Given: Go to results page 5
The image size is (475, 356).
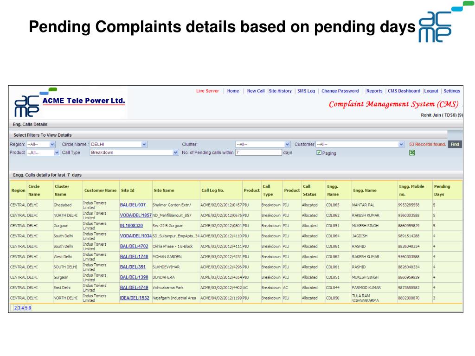Looking at the screenshot, I should click(x=26, y=308).
